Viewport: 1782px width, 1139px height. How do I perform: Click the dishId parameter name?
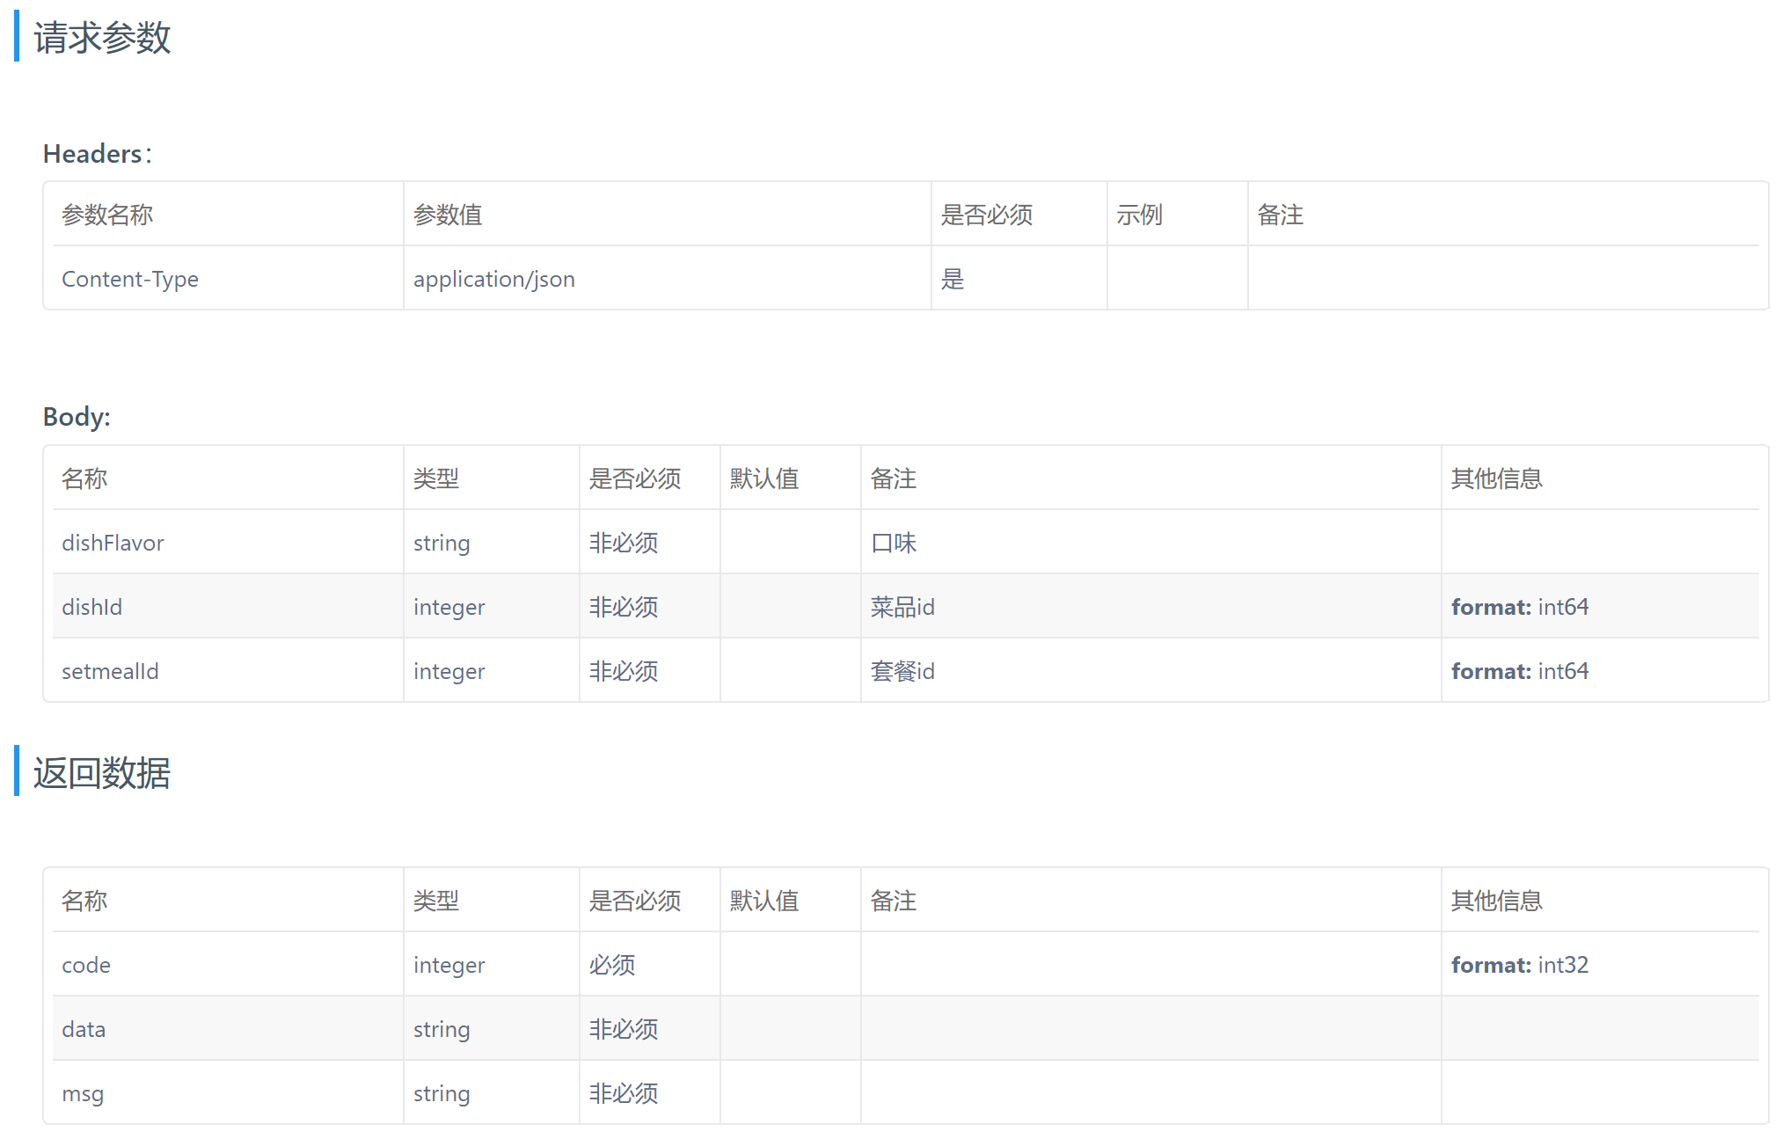click(x=91, y=607)
